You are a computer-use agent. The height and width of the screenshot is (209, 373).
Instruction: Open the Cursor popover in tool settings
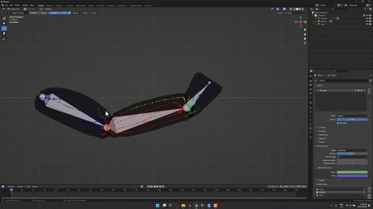[x=94, y=13]
